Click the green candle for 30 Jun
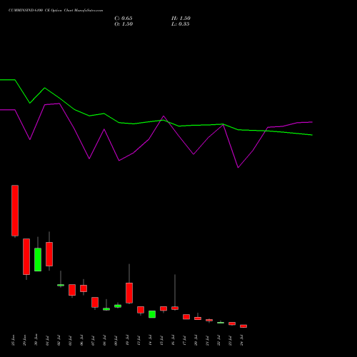The image size is (357, 357). click(x=38, y=259)
